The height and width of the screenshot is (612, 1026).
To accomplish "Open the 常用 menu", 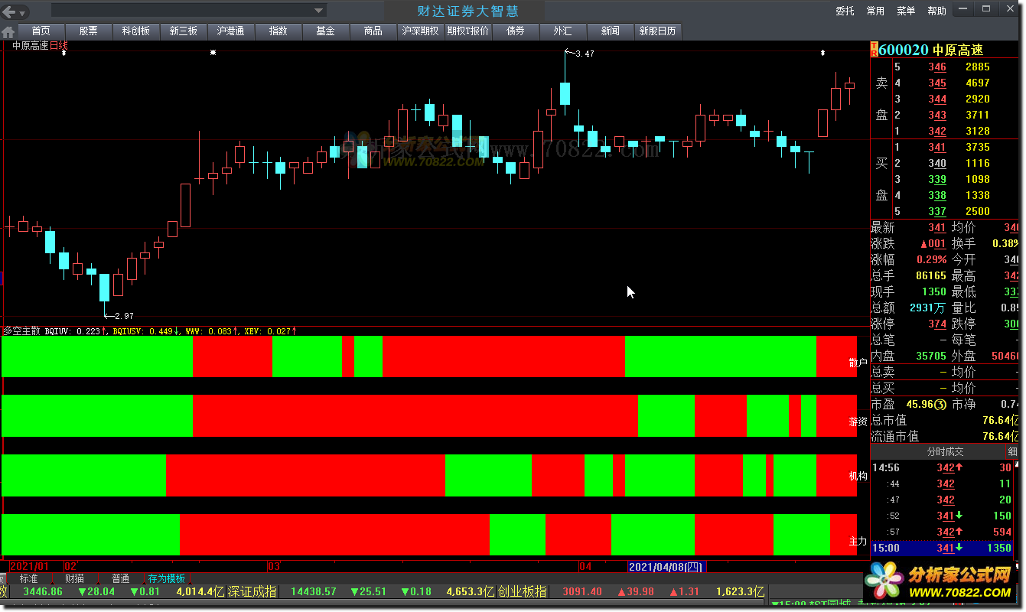I will (875, 11).
